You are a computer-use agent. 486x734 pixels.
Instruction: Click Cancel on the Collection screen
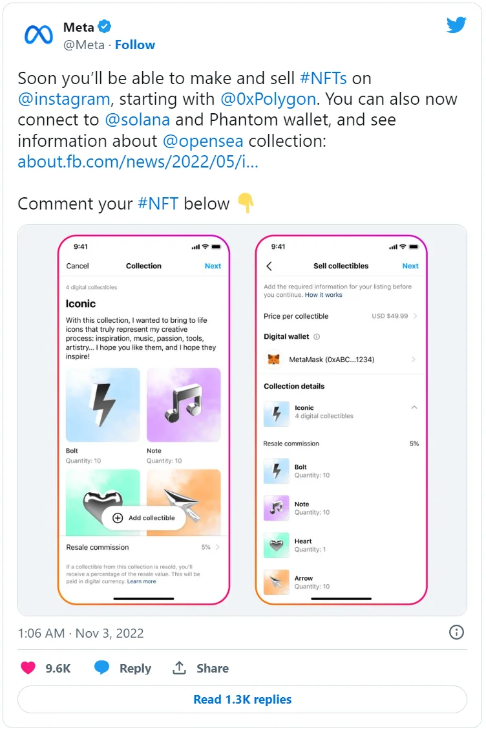click(x=78, y=266)
